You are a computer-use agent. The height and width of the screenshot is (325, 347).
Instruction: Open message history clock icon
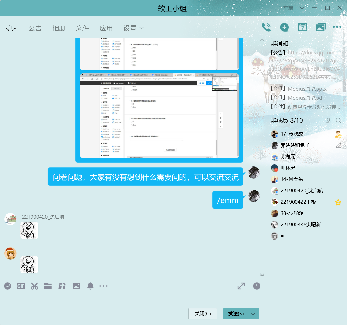(x=257, y=286)
